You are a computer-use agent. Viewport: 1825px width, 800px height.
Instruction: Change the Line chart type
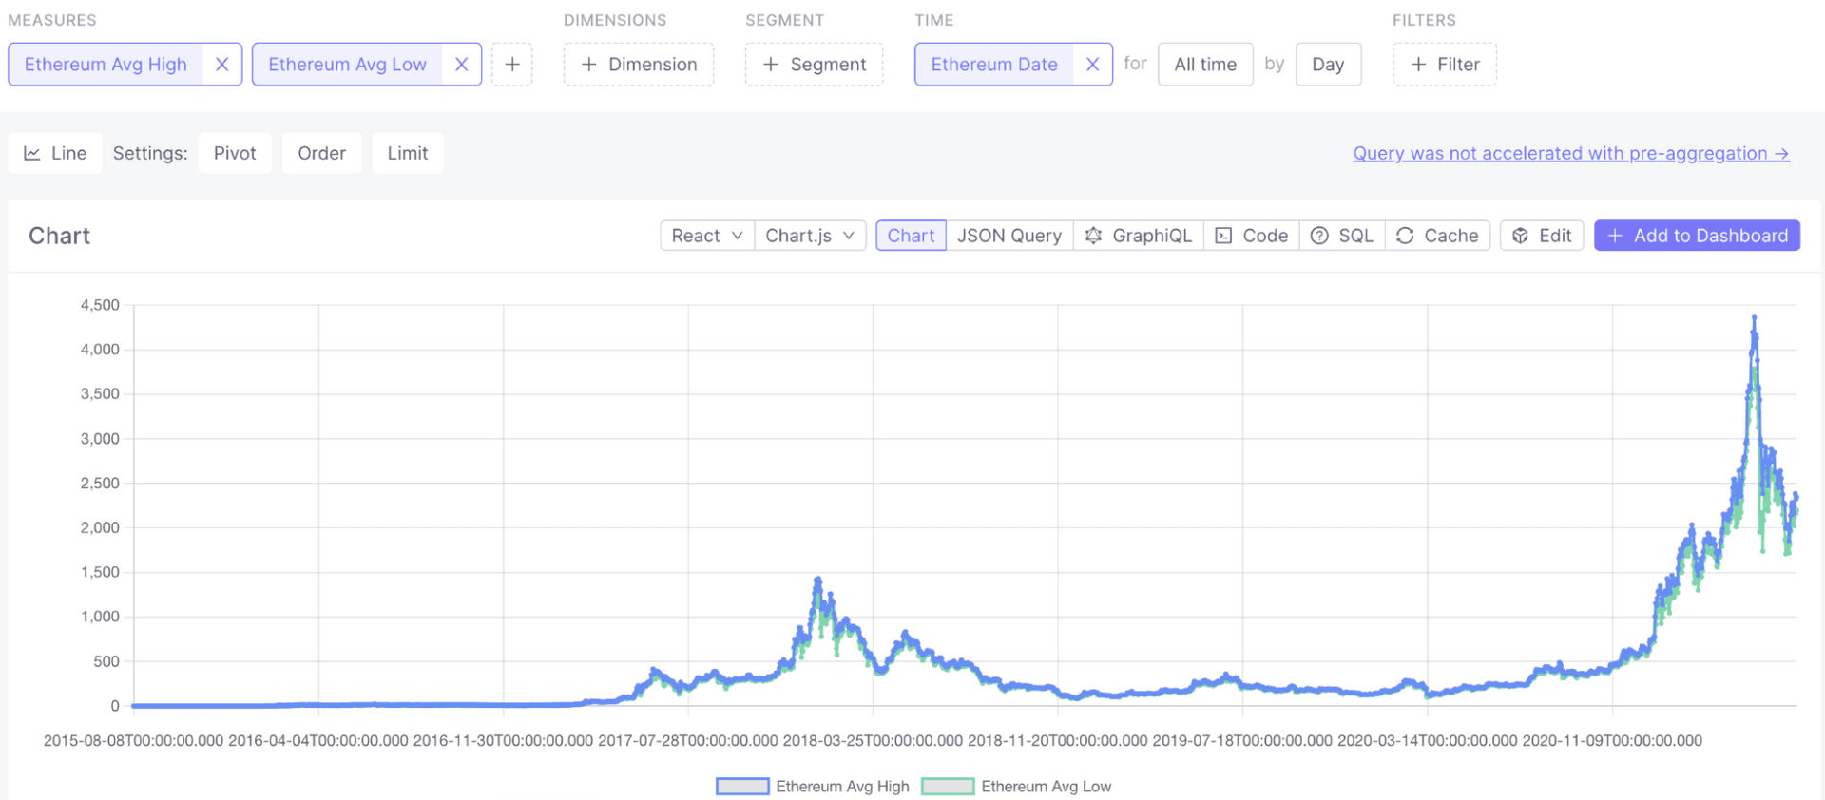pos(55,153)
